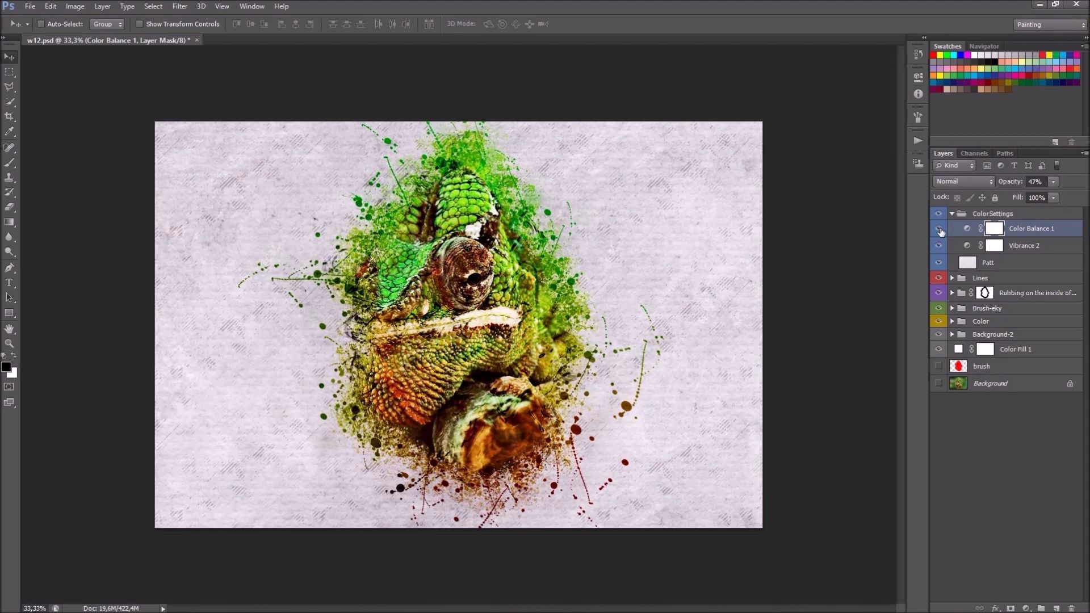Hide the Vibrance 2 layer
Image resolution: width=1090 pixels, height=613 pixels.
938,246
